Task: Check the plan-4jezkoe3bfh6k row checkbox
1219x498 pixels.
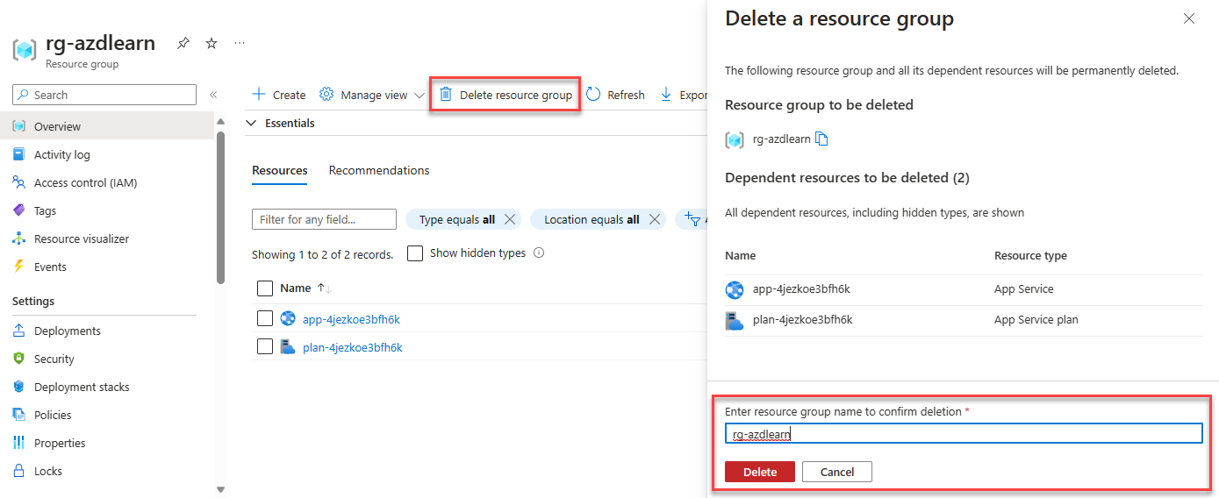Action: click(264, 346)
